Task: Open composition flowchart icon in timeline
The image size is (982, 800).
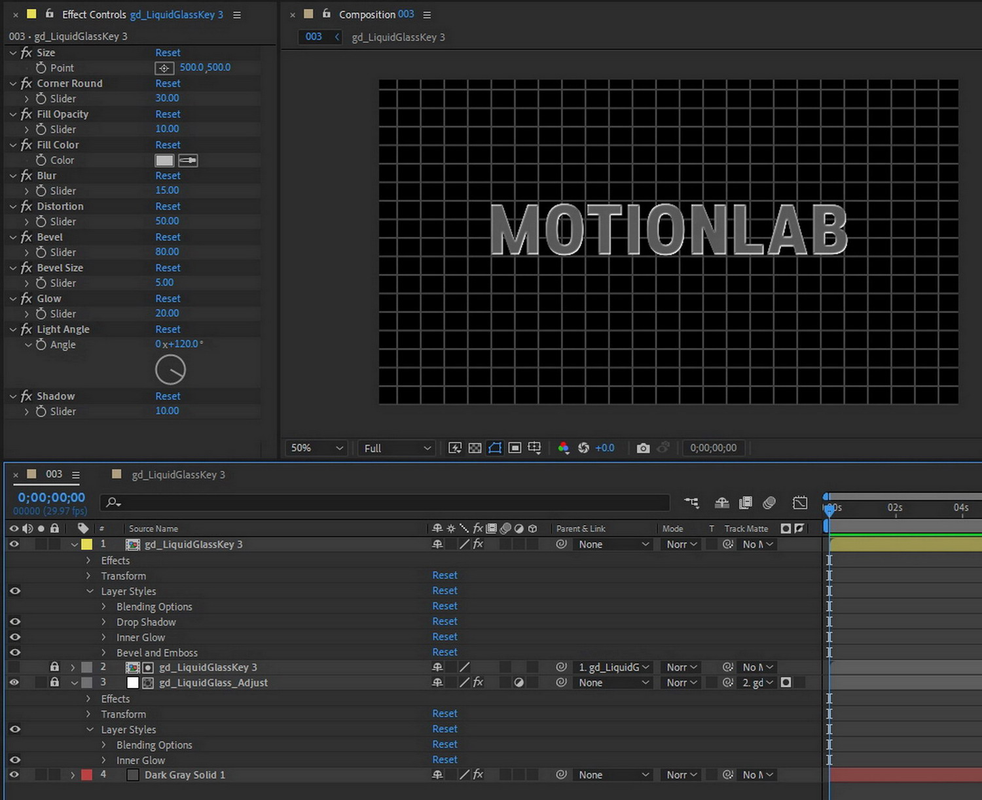Action: 692,502
